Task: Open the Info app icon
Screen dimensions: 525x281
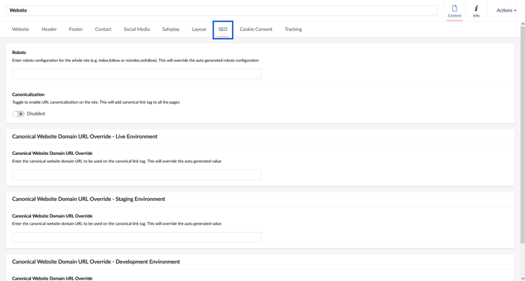Action: click(x=476, y=11)
